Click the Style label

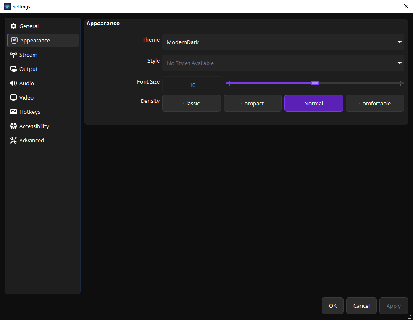(153, 61)
